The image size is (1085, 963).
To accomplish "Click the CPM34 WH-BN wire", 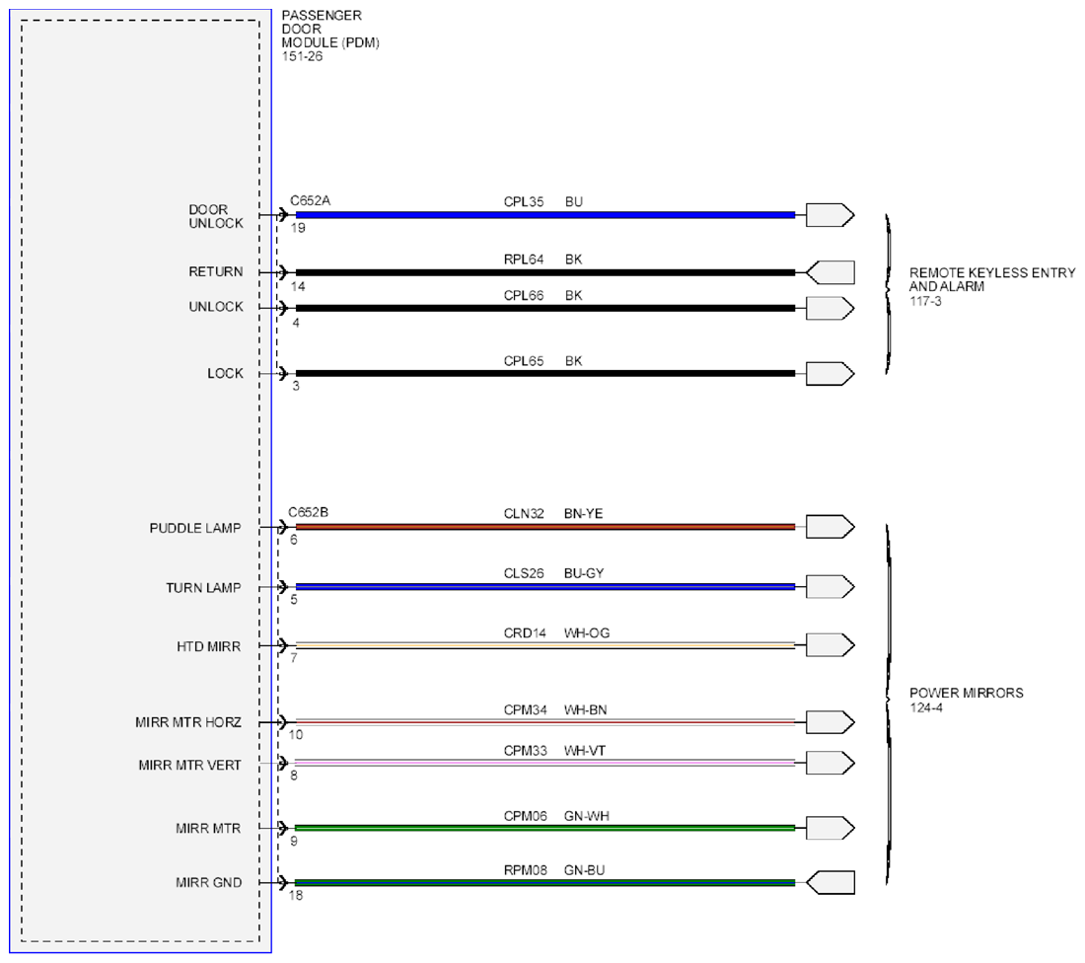I will [545, 722].
